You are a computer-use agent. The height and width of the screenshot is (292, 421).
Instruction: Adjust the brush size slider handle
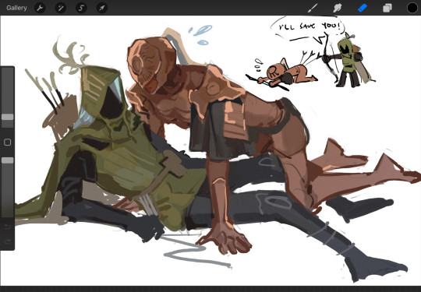[x=8, y=117]
